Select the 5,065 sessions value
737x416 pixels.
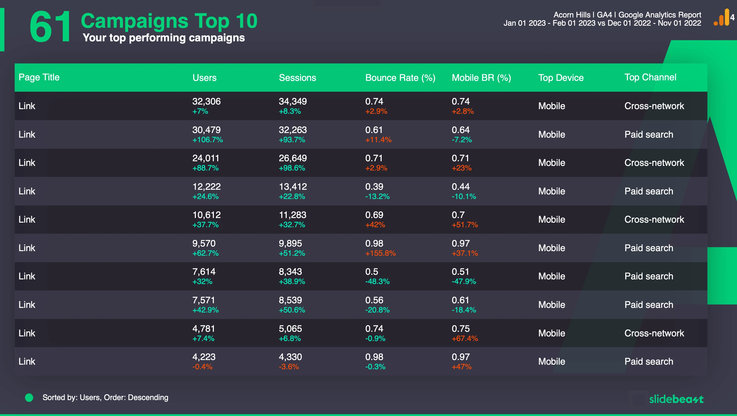(290, 329)
